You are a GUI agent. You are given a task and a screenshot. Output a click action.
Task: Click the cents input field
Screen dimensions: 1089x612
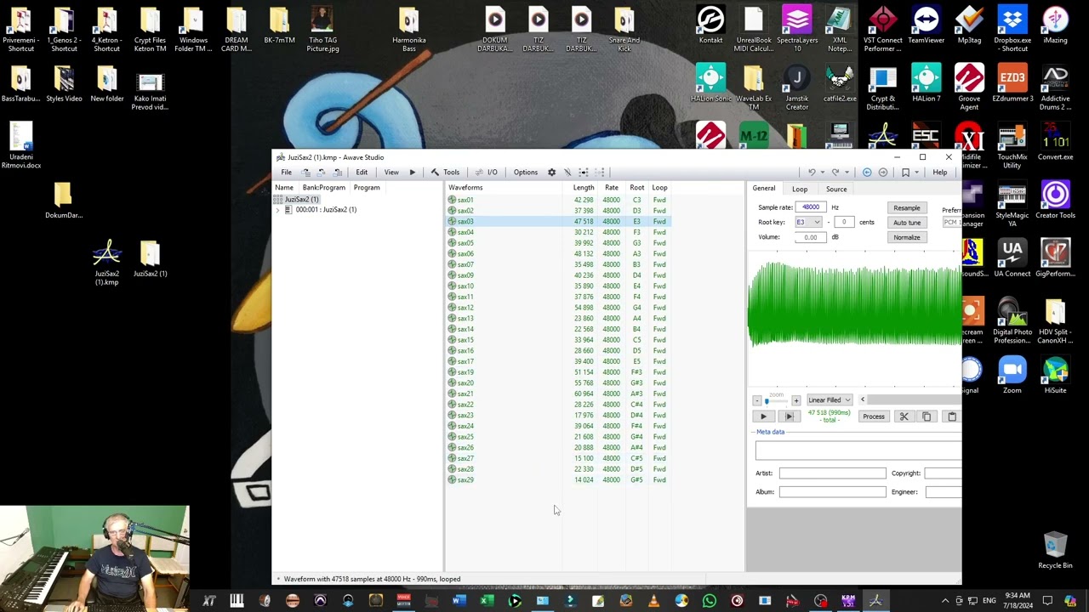(844, 223)
